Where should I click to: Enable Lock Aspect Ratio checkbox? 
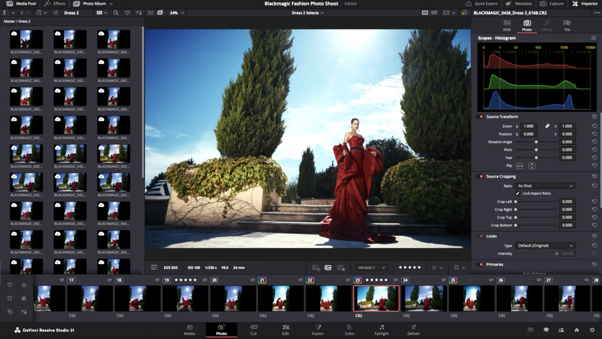tap(518, 193)
